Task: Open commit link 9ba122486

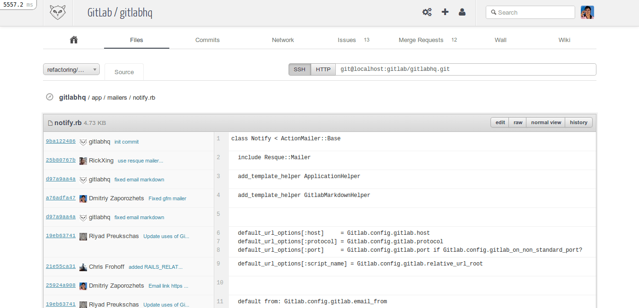Action: pyautogui.click(x=61, y=141)
